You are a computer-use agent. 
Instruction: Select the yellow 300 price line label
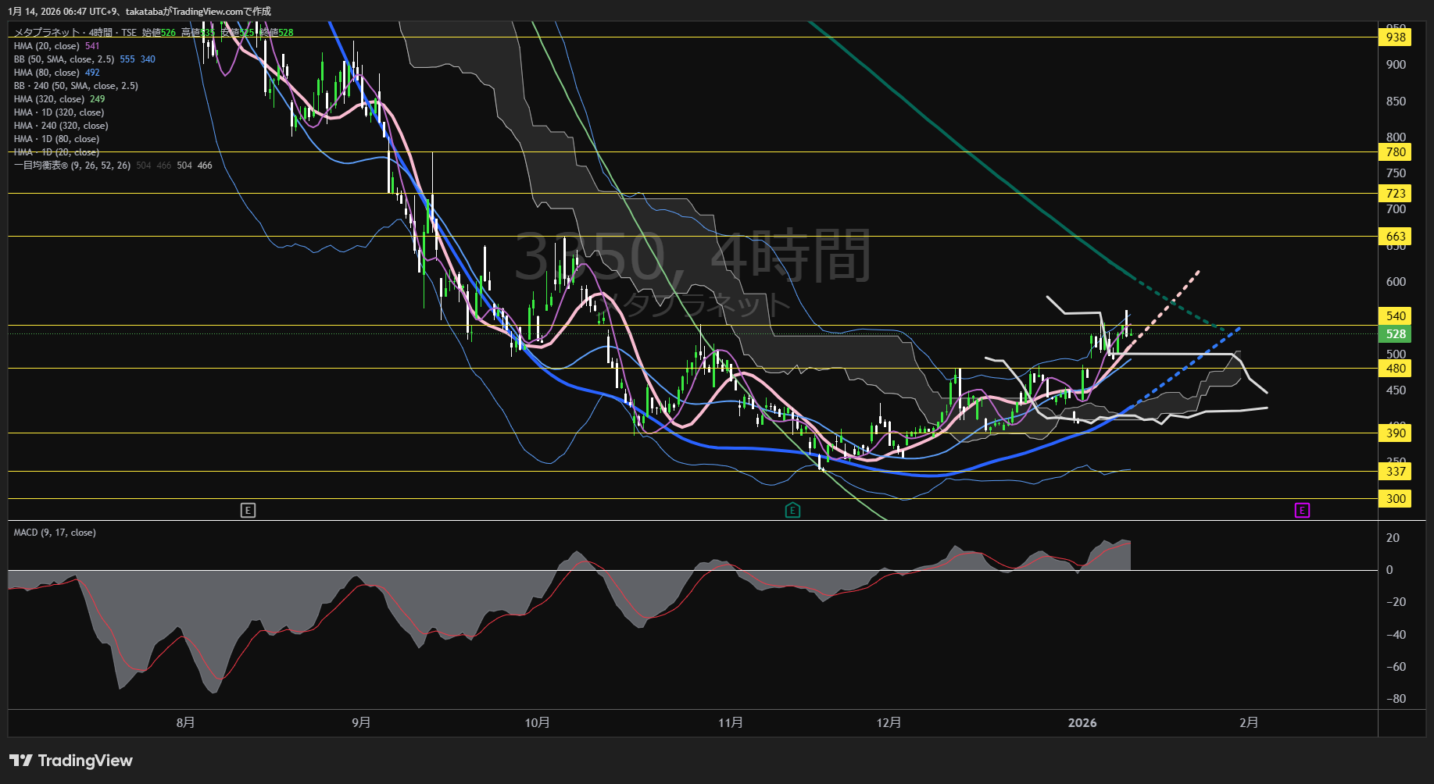(1395, 498)
